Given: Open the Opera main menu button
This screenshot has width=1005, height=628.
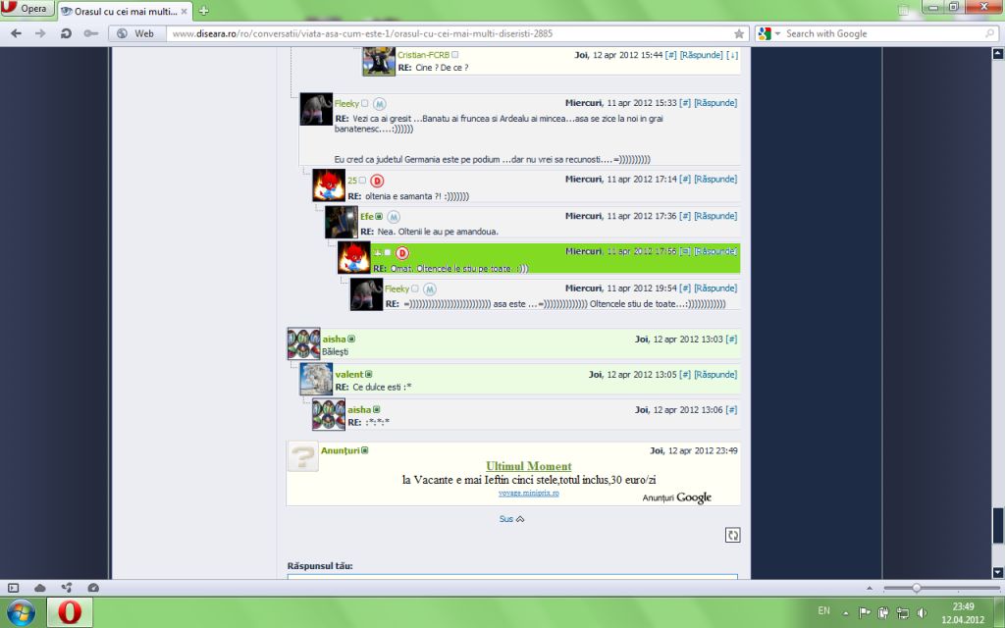Looking at the screenshot, I should coord(27,9).
